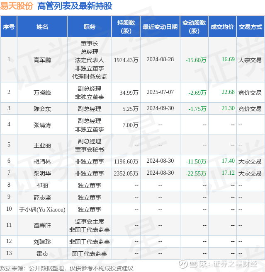This screenshot has width=265, height=272.
Task: Click the name 王亚丽
Action: pos(42,145)
